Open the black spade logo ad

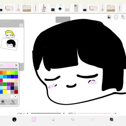tap(60, 9)
